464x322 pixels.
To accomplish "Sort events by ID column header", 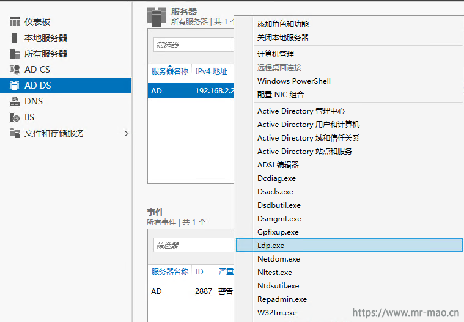I will 199,272.
